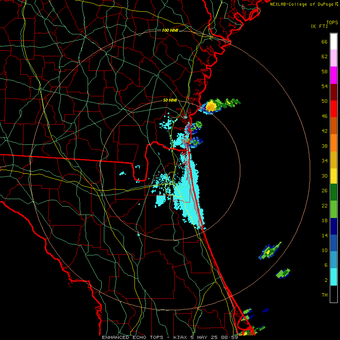Viewport: 340px width, 340px height.
Task: Click the ENHANCED ECHO TOPS caption
Action: pyautogui.click(x=133, y=337)
